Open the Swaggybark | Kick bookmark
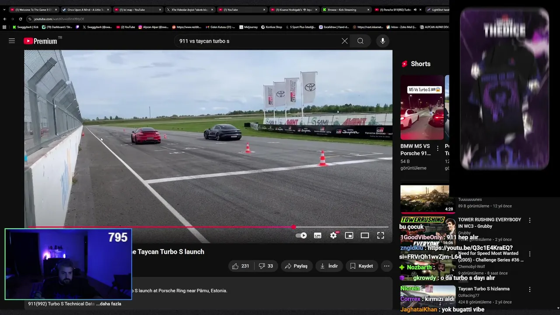Screen dimensions: 560x315 (x=26, y=27)
